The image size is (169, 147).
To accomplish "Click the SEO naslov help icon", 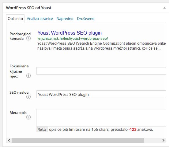I will coord(28,97).
